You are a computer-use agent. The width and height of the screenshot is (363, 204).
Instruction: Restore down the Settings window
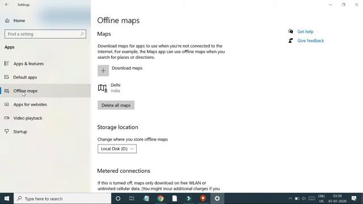click(344, 5)
